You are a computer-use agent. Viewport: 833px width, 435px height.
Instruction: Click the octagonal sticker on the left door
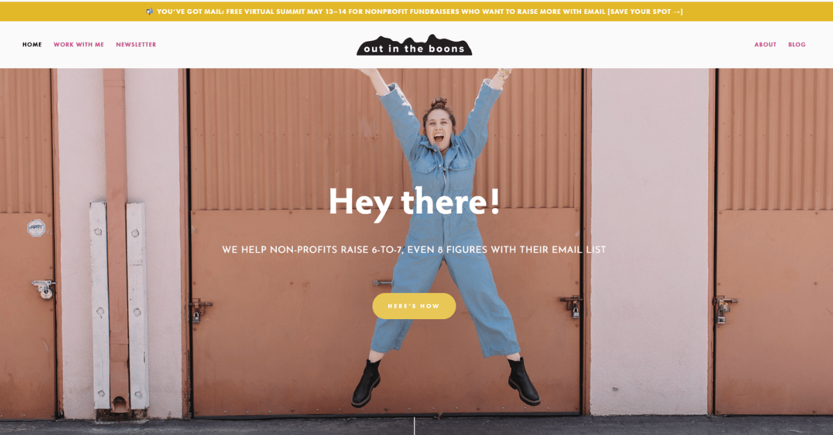click(x=36, y=228)
